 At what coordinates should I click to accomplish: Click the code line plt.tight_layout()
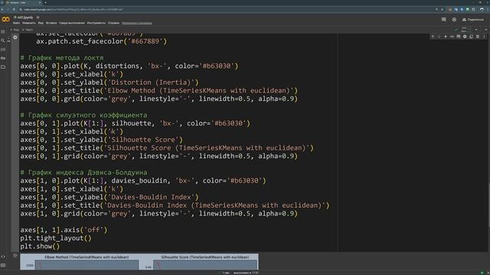[56, 238]
